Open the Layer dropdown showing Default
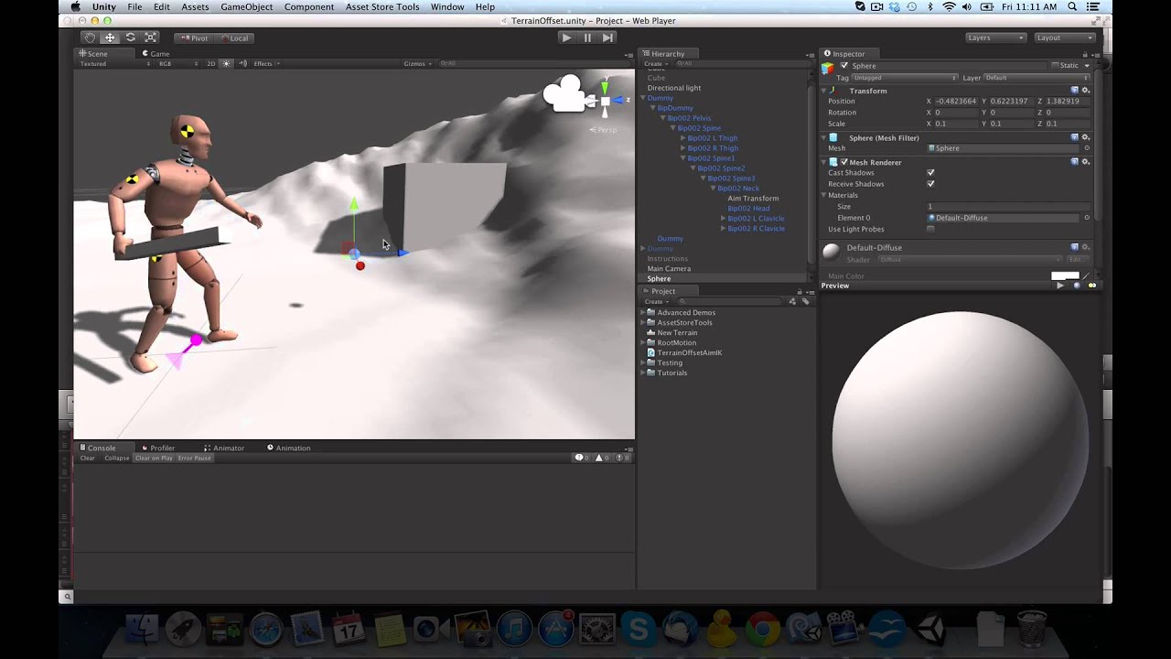 [1037, 78]
